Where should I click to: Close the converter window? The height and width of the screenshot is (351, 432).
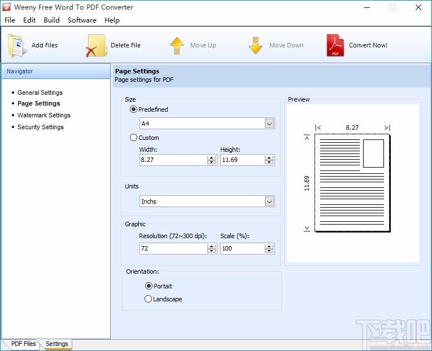[x=418, y=7]
